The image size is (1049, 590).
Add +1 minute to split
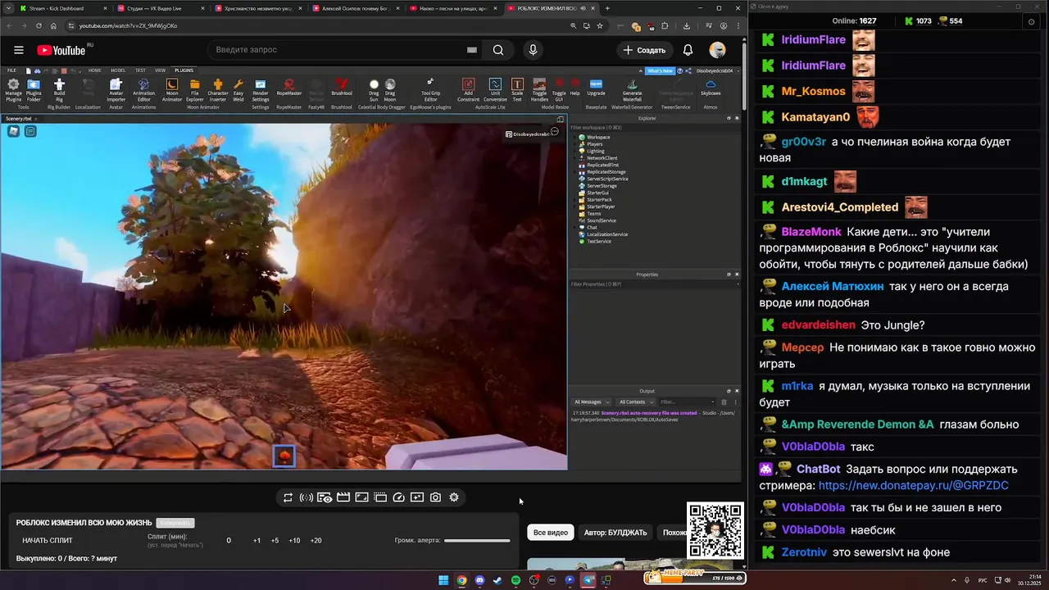tap(257, 541)
